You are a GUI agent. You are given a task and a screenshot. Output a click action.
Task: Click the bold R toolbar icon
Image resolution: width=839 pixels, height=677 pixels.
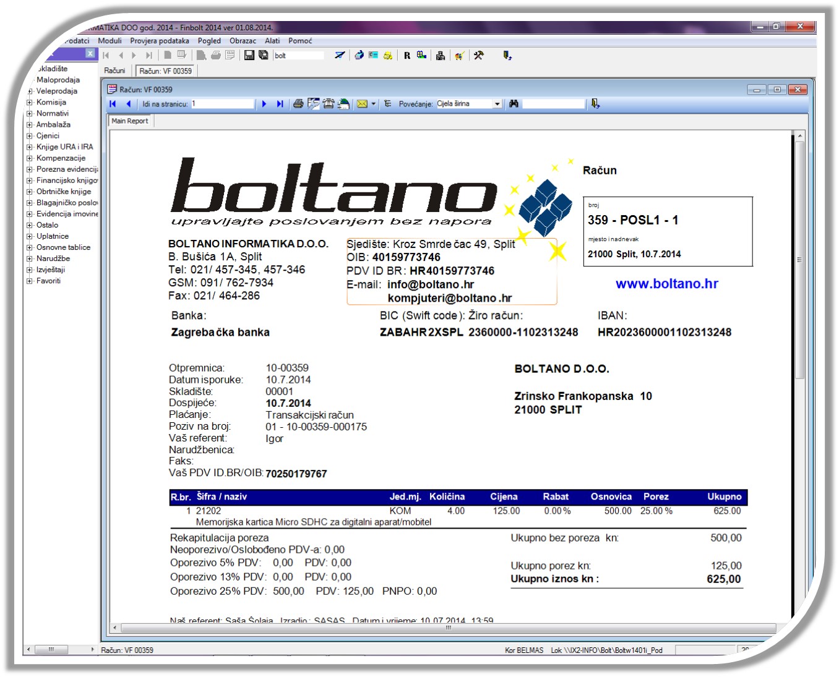click(x=407, y=55)
